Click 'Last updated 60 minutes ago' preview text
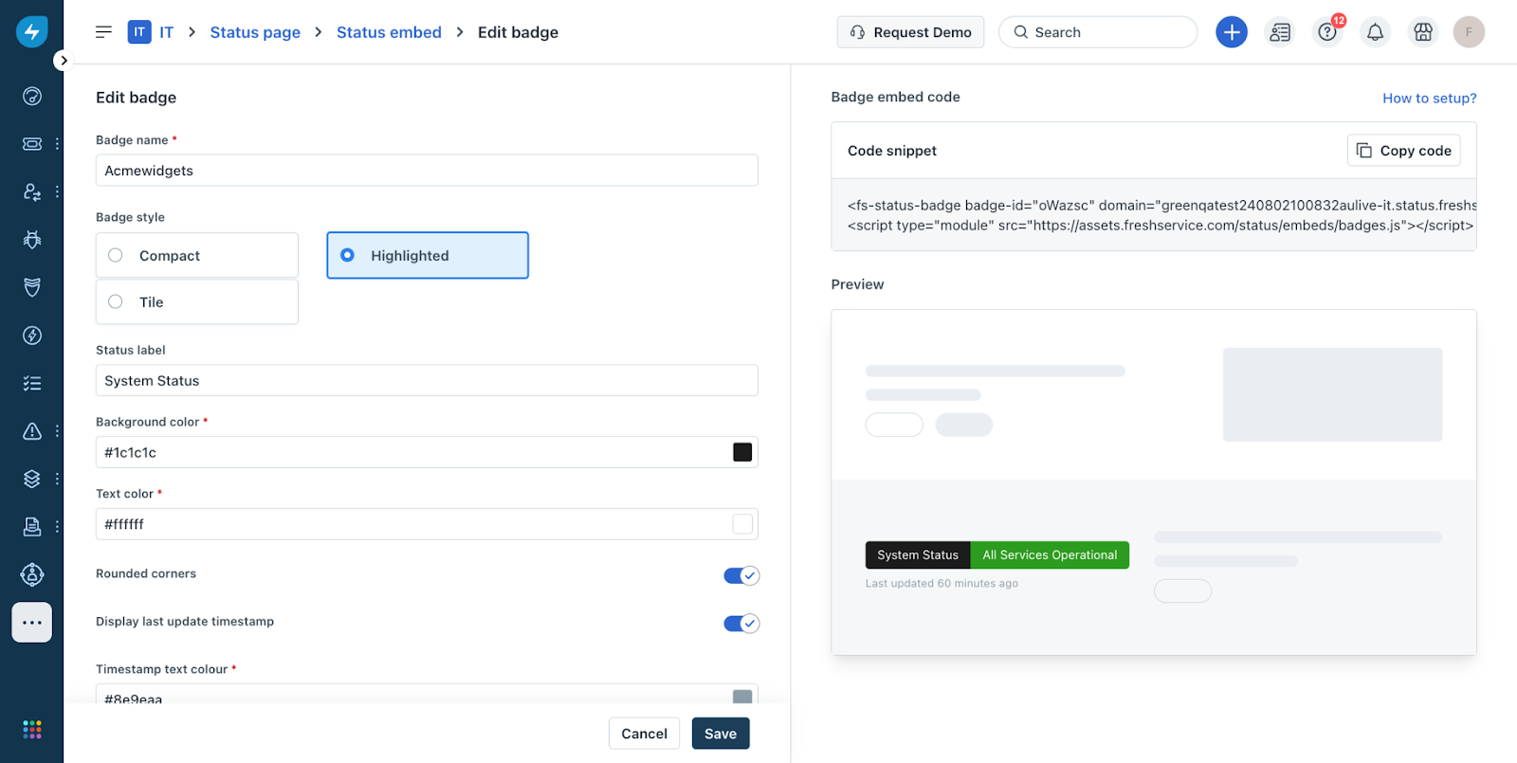1517x763 pixels. tap(941, 584)
